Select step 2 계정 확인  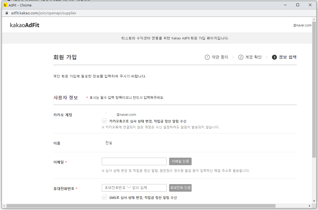click(250, 57)
